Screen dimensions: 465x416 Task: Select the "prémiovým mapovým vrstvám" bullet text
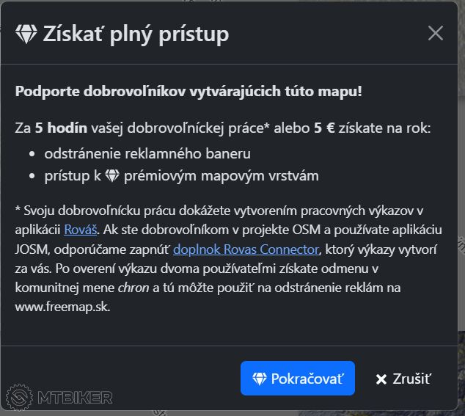click(220, 175)
